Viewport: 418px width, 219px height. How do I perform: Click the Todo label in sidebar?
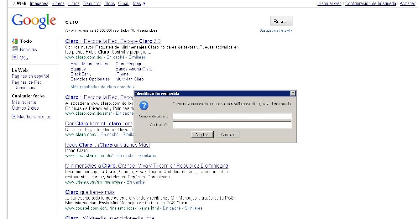(26, 41)
